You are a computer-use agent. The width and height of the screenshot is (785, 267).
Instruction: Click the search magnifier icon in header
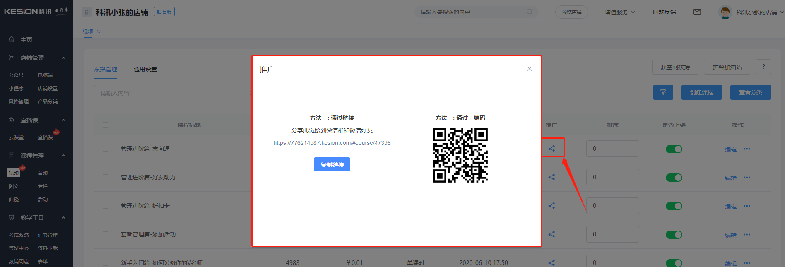[x=530, y=12]
